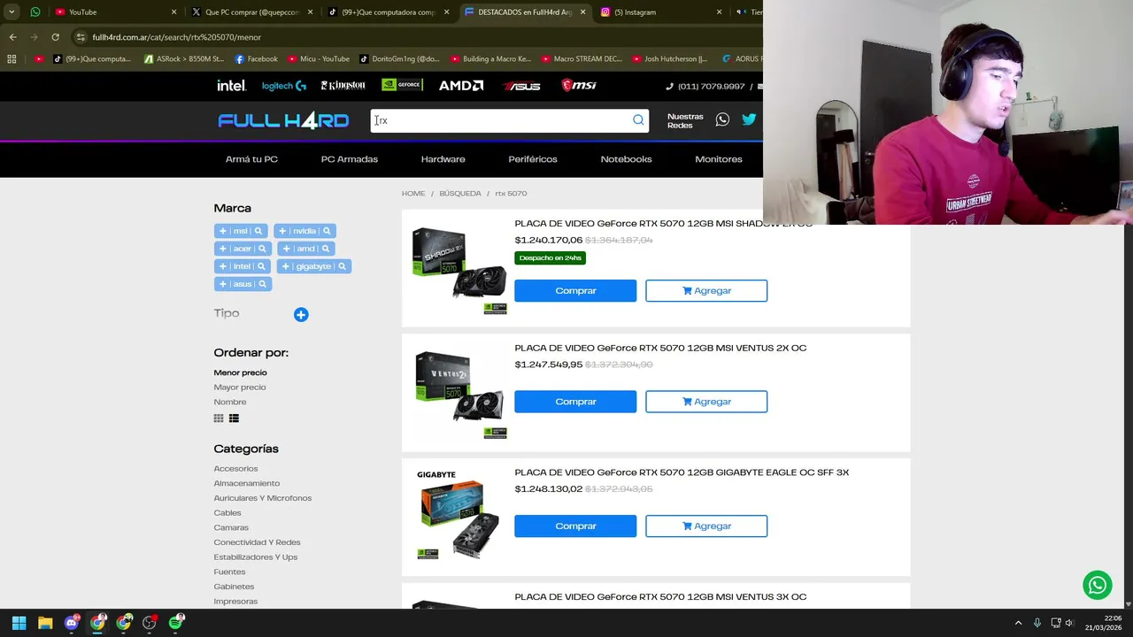Viewport: 1133px width, 637px height.
Task: Open the Notebooks menu
Action: click(x=626, y=159)
